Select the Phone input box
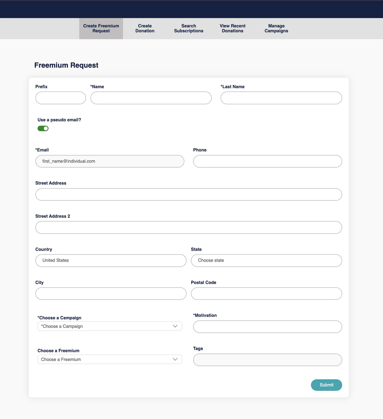Screen dimensions: 383x419 pos(267,161)
